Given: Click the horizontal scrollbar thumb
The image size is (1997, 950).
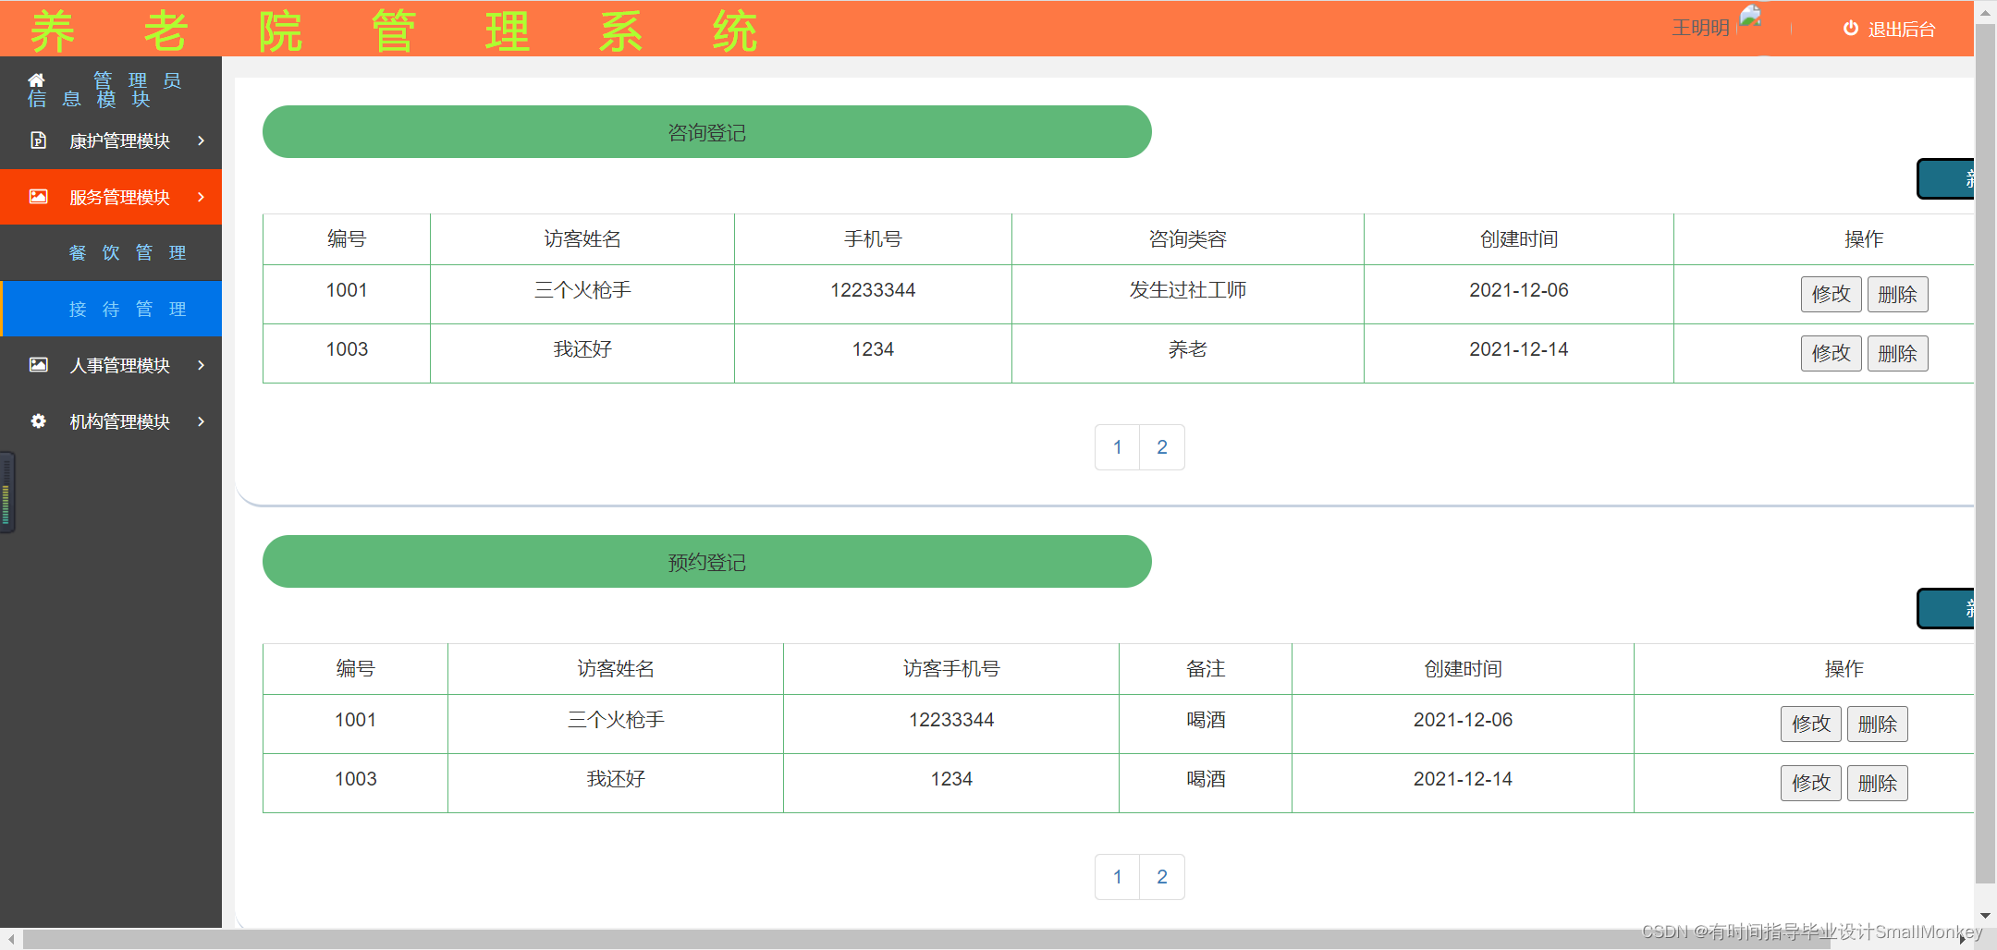Looking at the screenshot, I should pyautogui.click(x=925, y=939).
